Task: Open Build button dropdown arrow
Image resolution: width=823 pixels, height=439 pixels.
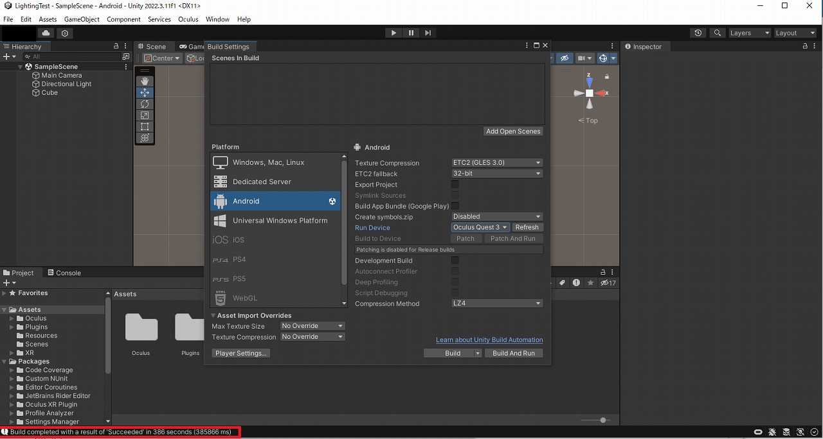Action: [x=478, y=353]
